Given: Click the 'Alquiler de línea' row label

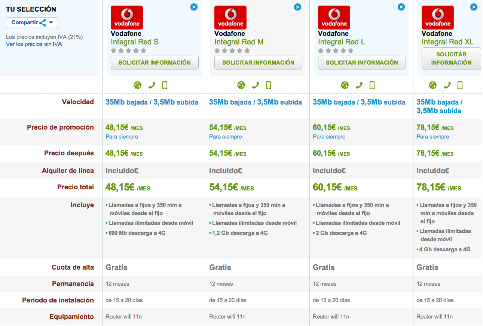Looking at the screenshot, I should (x=68, y=171).
